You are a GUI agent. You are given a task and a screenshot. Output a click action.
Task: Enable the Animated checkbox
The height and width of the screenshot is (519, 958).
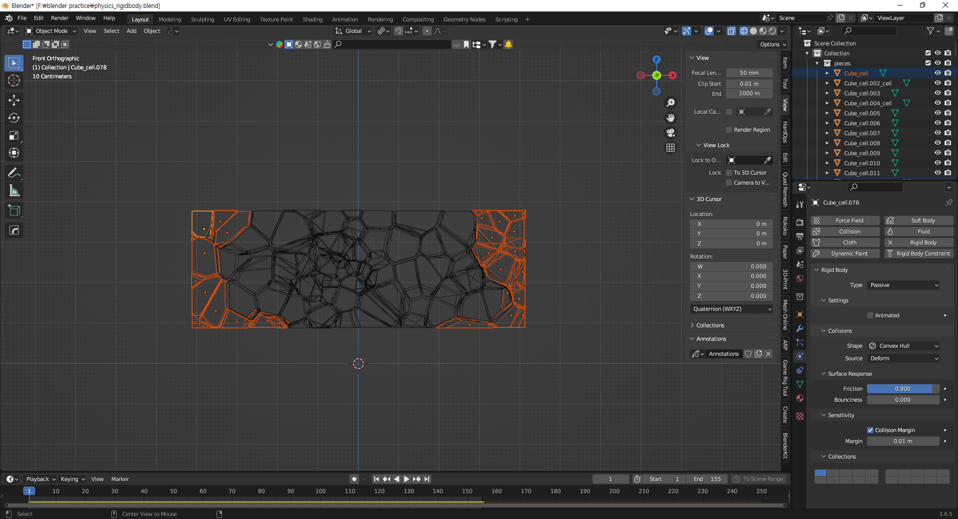point(870,315)
